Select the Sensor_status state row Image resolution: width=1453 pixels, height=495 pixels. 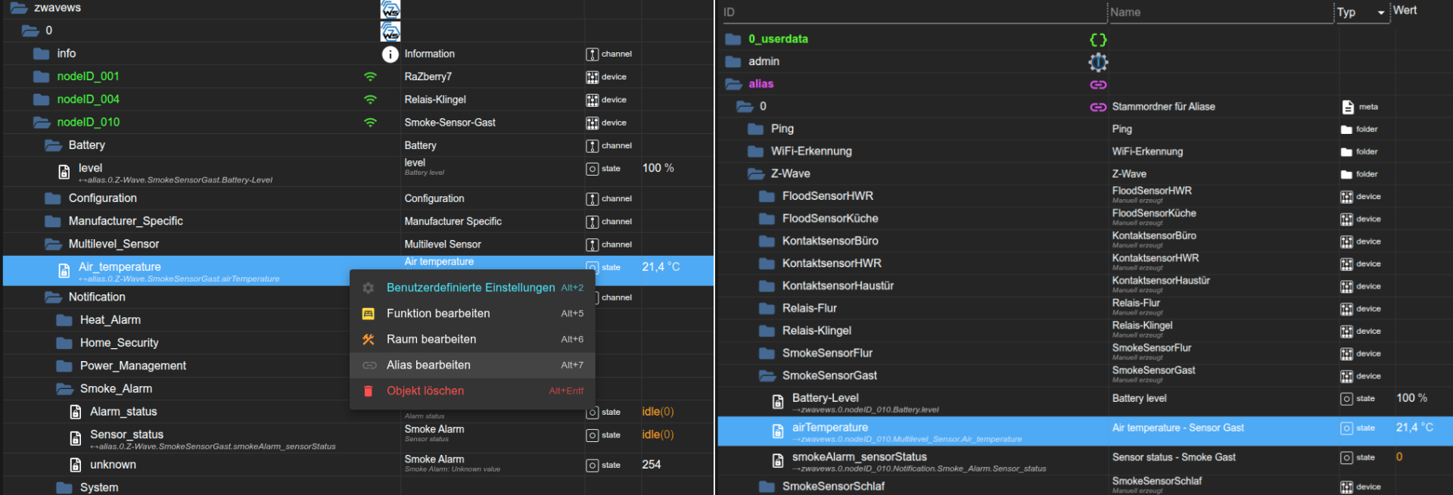(x=126, y=434)
